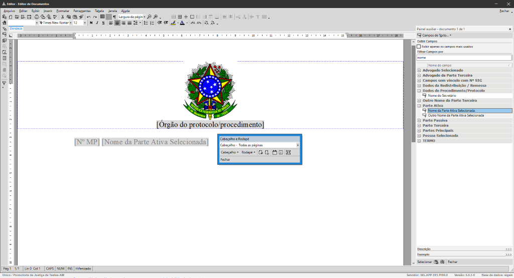Expand the Parte Passiva group
Viewport: 514px width, 278px height.
(x=419, y=120)
